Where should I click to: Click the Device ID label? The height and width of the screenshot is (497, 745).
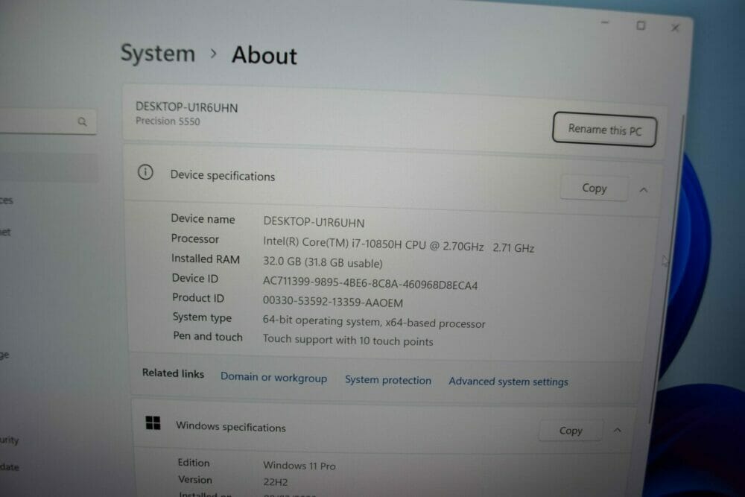(x=194, y=278)
